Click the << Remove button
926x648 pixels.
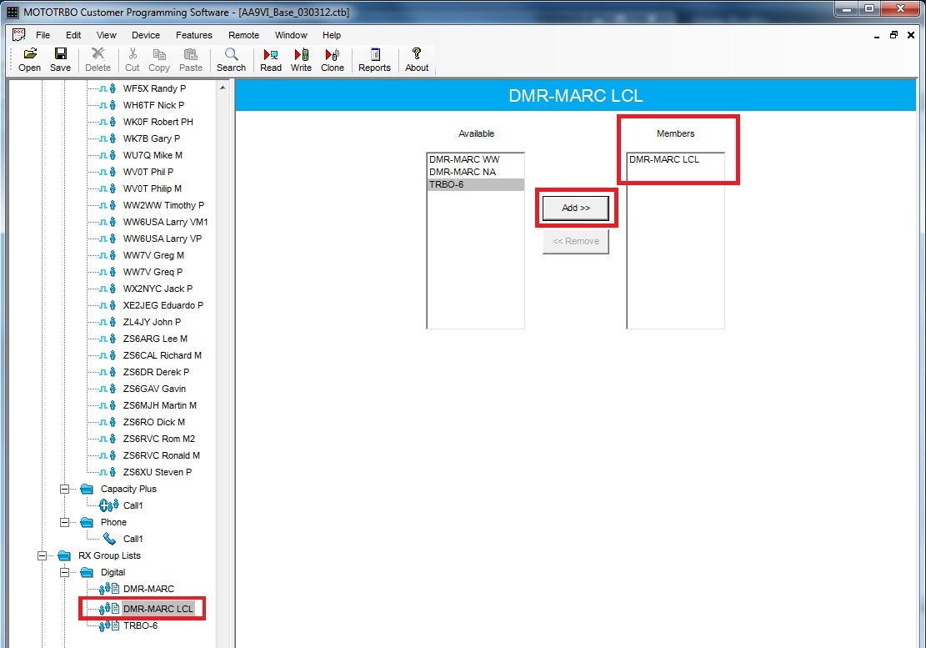click(576, 241)
